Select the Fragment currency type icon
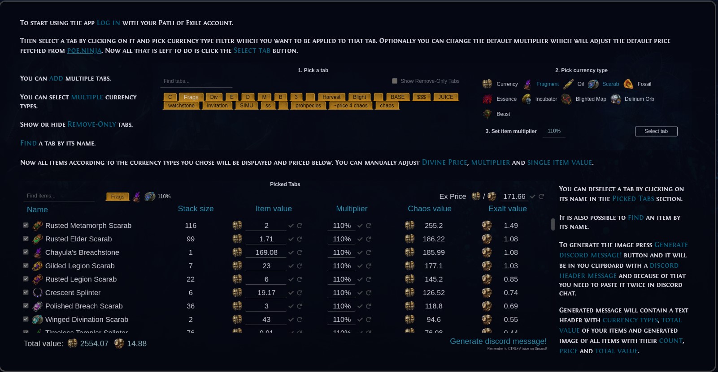 click(527, 84)
